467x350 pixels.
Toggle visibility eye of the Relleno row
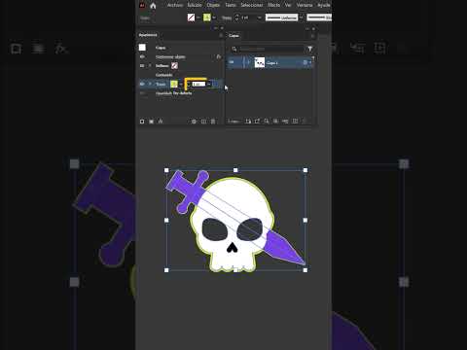coord(142,66)
